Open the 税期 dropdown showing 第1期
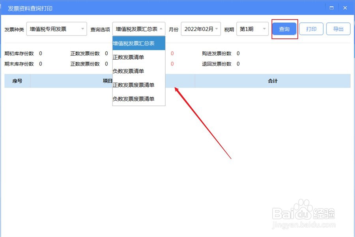 coord(252,29)
